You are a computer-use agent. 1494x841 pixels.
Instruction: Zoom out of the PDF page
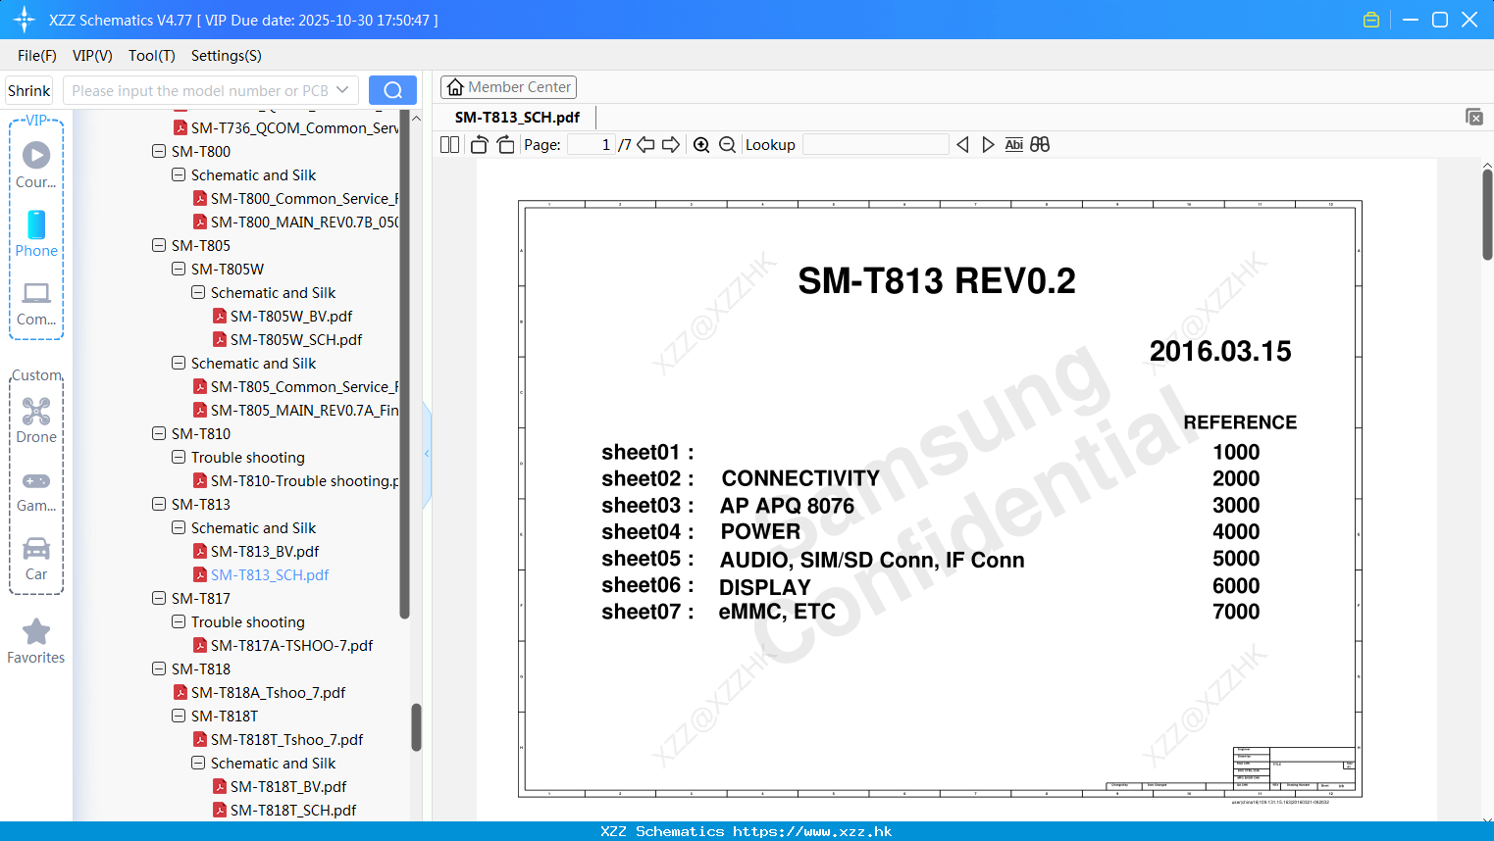pyautogui.click(x=727, y=144)
